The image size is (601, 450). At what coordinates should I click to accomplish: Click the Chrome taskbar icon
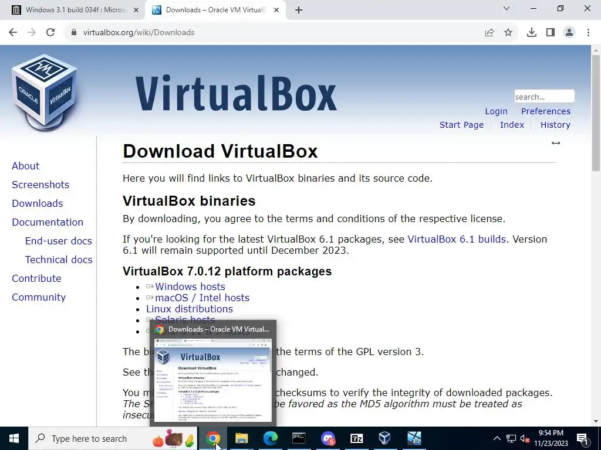click(212, 438)
